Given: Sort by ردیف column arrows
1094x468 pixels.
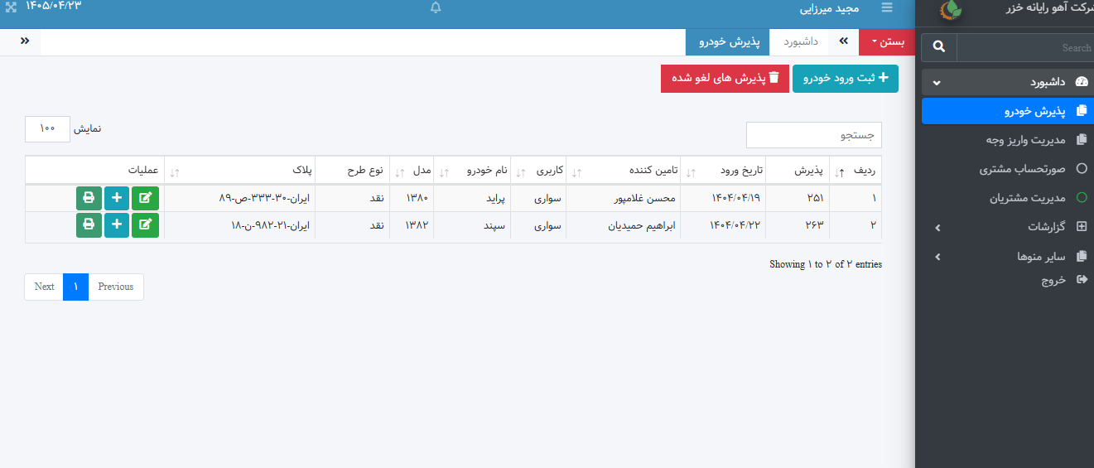Looking at the screenshot, I should (x=839, y=172).
